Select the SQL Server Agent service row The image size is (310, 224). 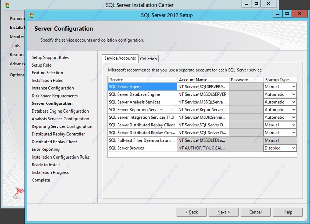point(142,87)
